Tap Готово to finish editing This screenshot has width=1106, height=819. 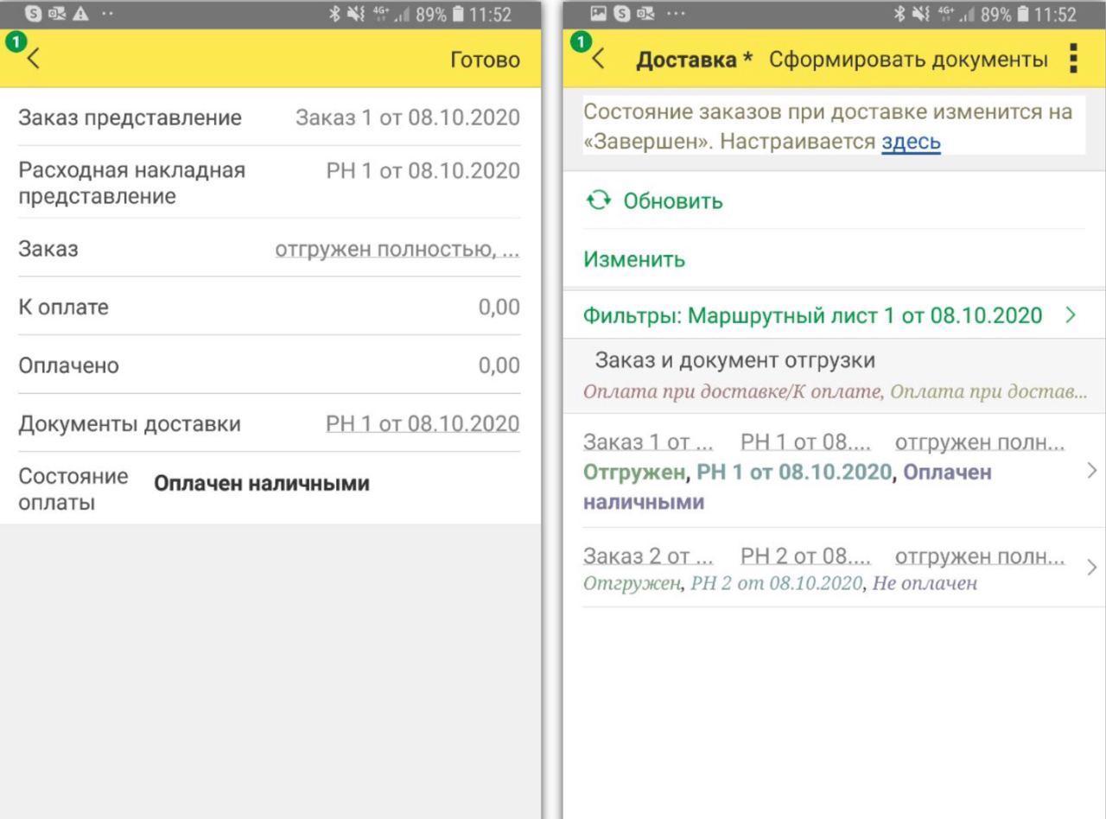point(485,60)
